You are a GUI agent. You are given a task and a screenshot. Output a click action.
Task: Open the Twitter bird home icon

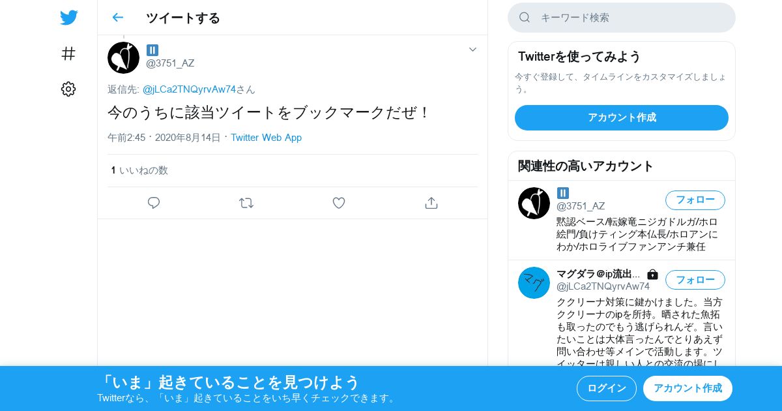(68, 18)
